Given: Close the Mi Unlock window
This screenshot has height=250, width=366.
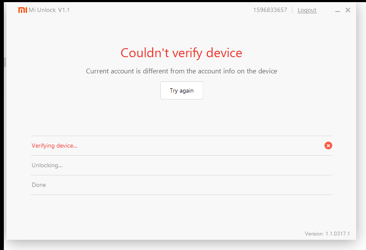Looking at the screenshot, I should point(348,10).
